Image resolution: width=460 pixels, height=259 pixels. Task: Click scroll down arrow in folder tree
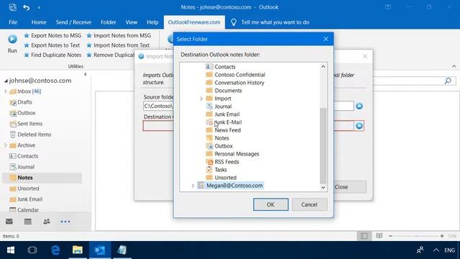(x=323, y=187)
